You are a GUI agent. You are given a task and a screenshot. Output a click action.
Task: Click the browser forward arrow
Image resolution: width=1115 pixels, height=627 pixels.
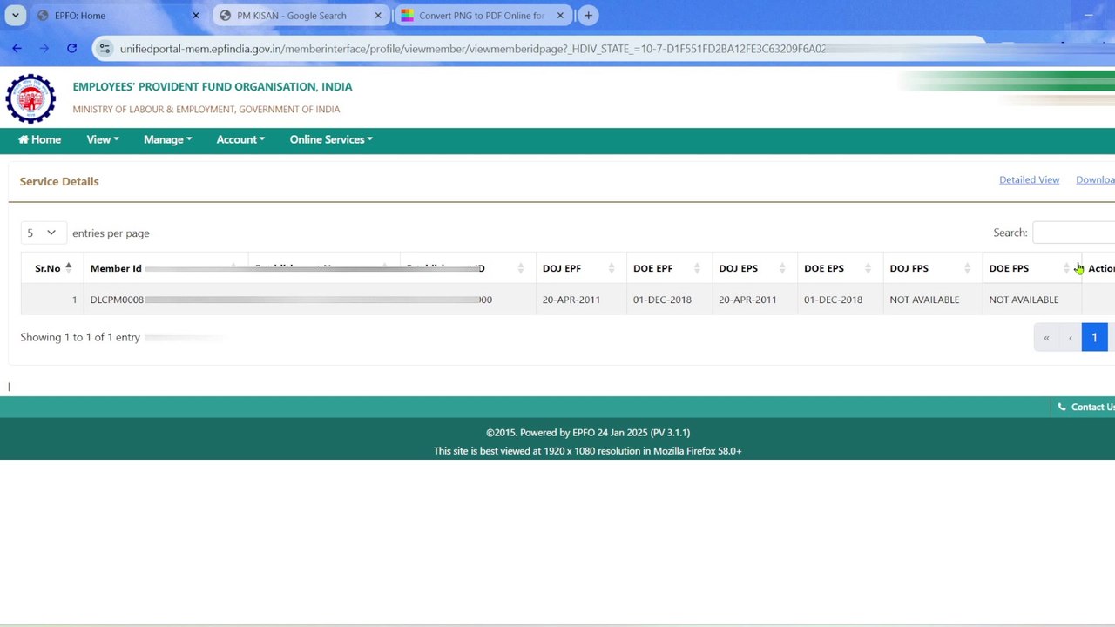[44, 49]
